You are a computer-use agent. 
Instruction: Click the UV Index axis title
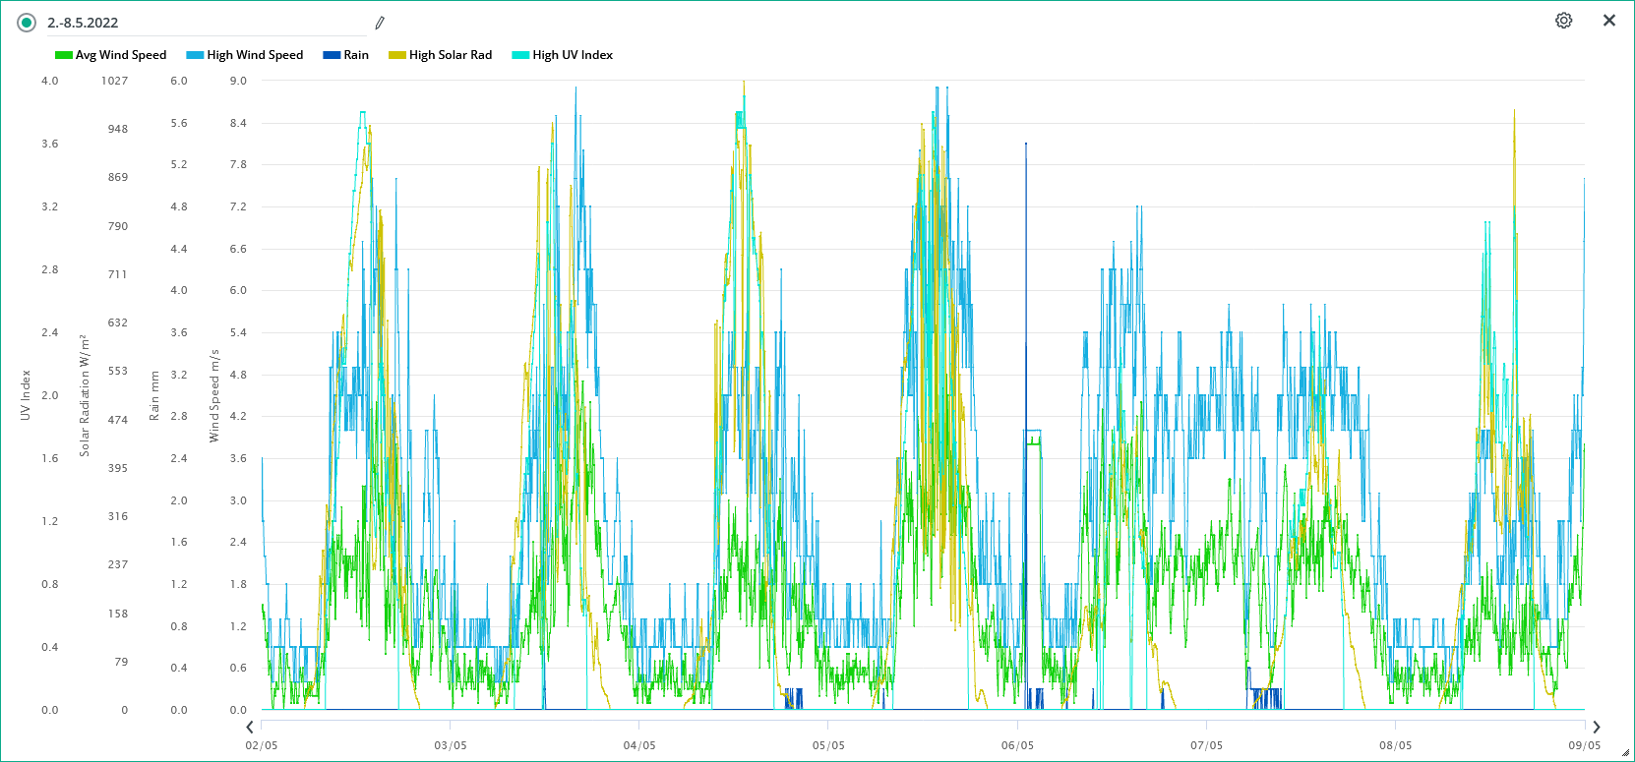(x=26, y=395)
